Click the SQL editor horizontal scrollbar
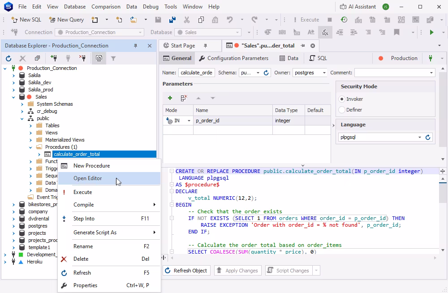Image resolution: width=448 pixels, height=293 pixels. point(303,258)
